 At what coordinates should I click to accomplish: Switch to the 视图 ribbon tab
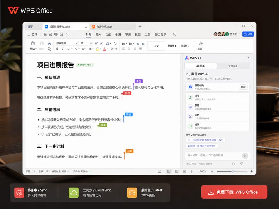tap(137, 34)
